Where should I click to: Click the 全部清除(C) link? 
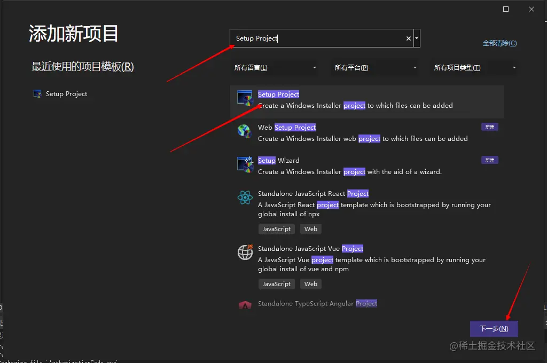499,43
